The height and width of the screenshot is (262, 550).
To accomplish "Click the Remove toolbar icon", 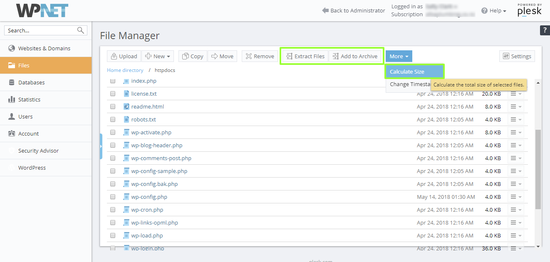I will [x=249, y=56].
